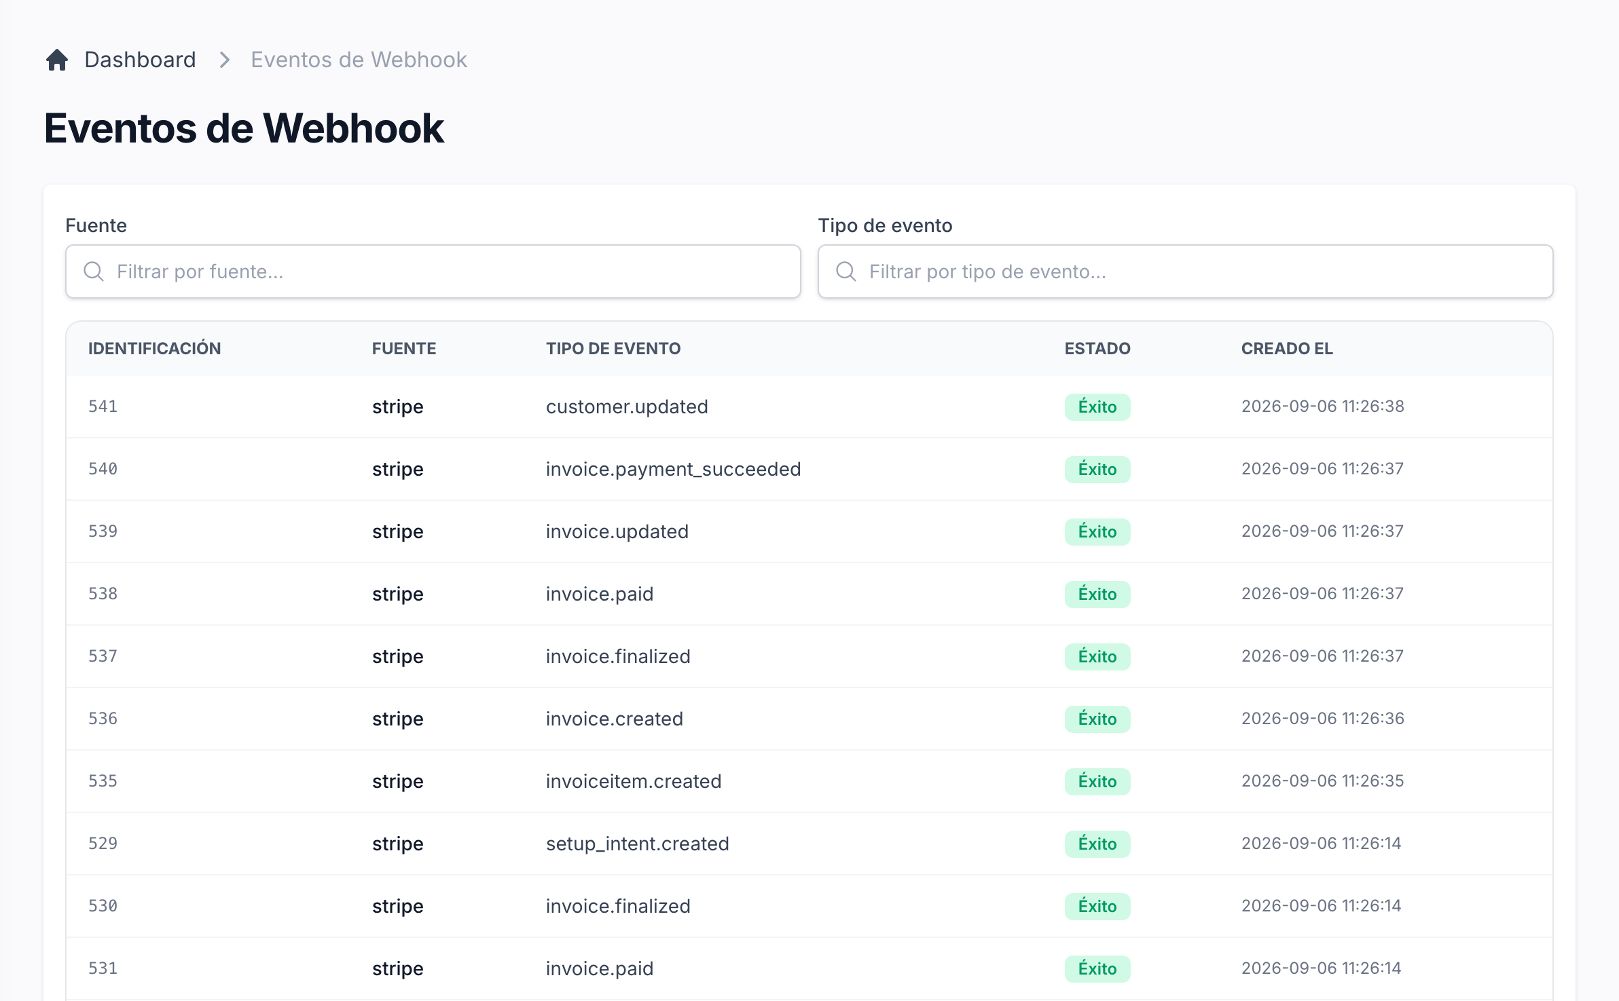Image resolution: width=1619 pixels, height=1001 pixels.
Task: Open the Dashboard breadcrumb link
Action: [140, 60]
